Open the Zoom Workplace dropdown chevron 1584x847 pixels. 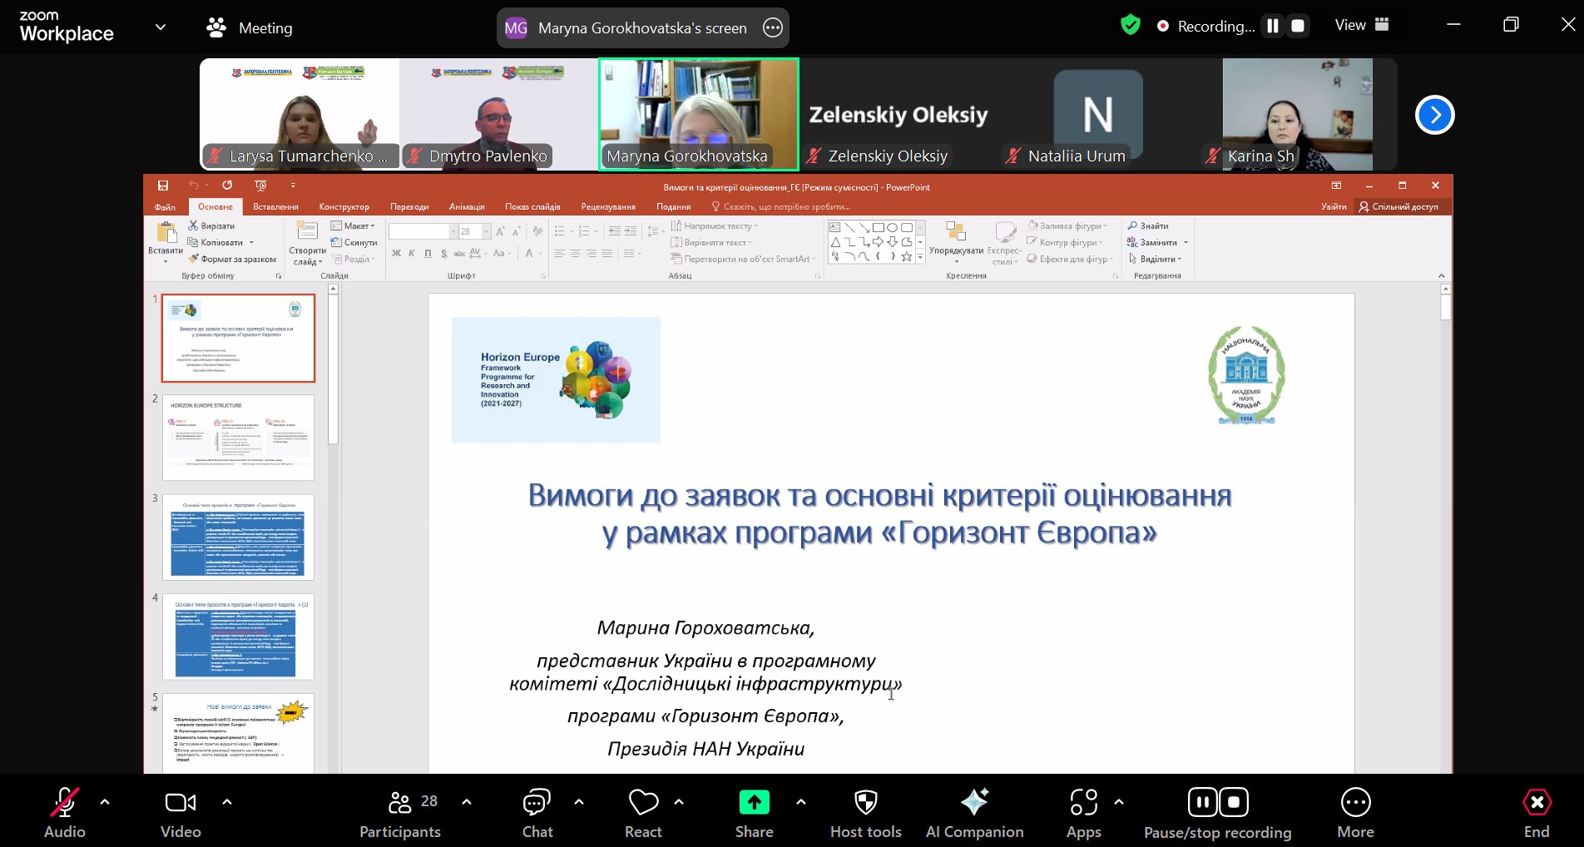[x=161, y=27]
